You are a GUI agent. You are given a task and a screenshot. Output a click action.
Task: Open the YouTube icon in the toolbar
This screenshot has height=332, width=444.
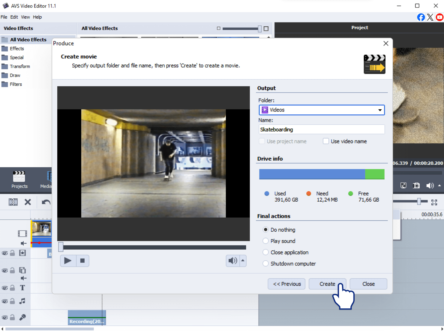click(439, 17)
